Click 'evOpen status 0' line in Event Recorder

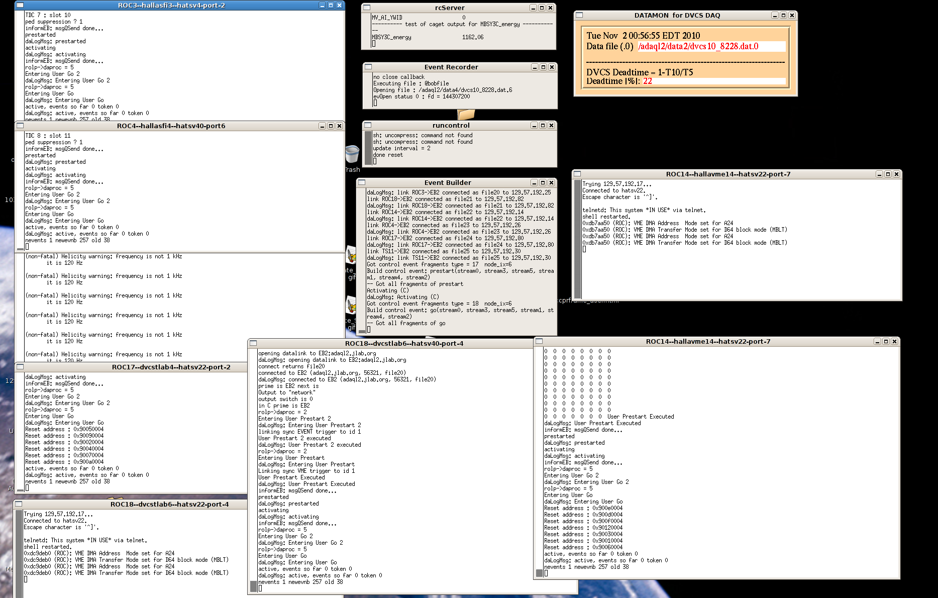[422, 96]
